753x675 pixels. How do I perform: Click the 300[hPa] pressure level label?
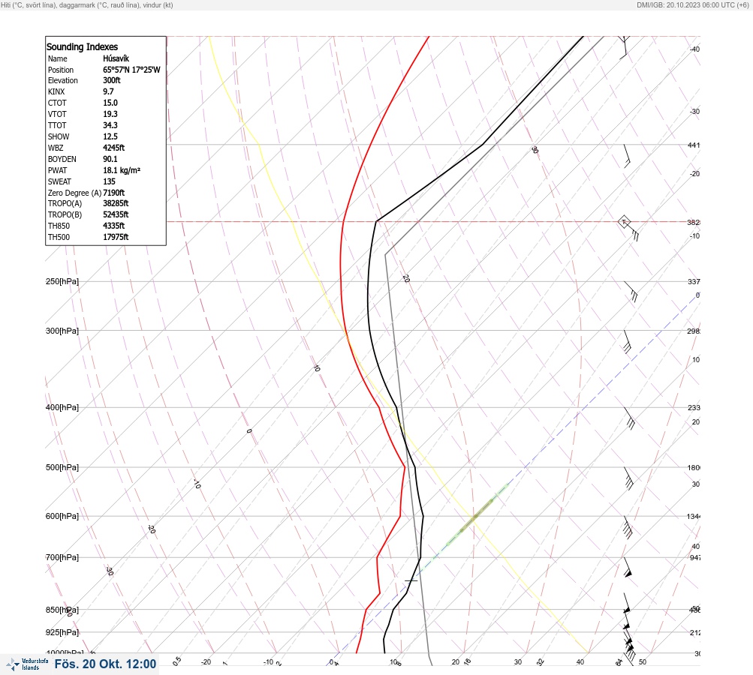[x=62, y=331]
